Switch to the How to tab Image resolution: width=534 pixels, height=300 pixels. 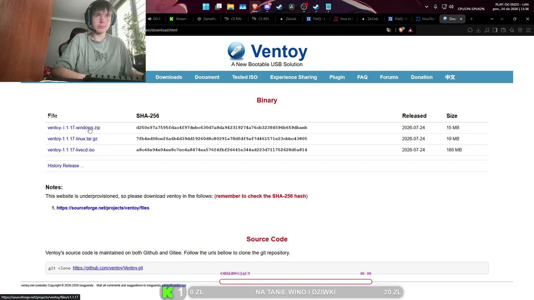pos(344,19)
